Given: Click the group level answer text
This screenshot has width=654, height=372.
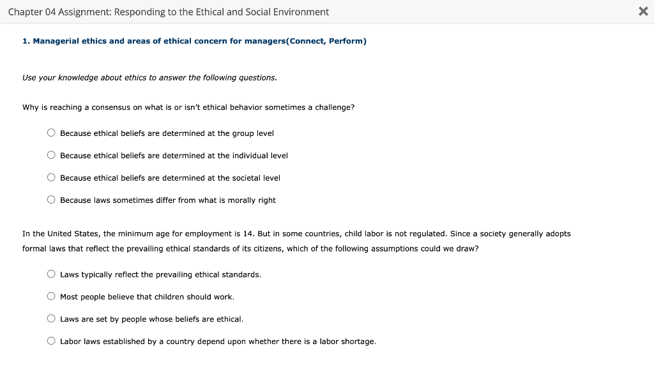Looking at the screenshot, I should click(166, 133).
